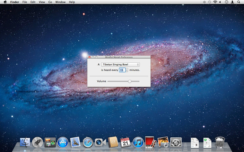
Task: Open FaceTime camera icon in Dock
Action: [x=100, y=142]
